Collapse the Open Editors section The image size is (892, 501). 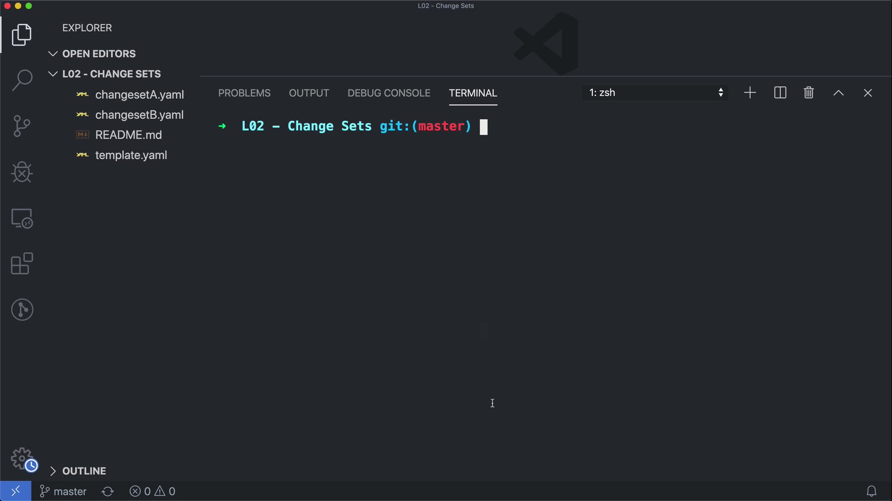(53, 54)
